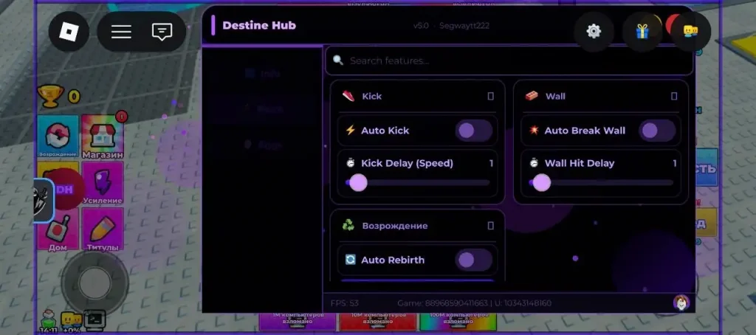This screenshot has height=335, width=756.
Task: Enable the Auto Kick toggle
Action: tap(473, 131)
